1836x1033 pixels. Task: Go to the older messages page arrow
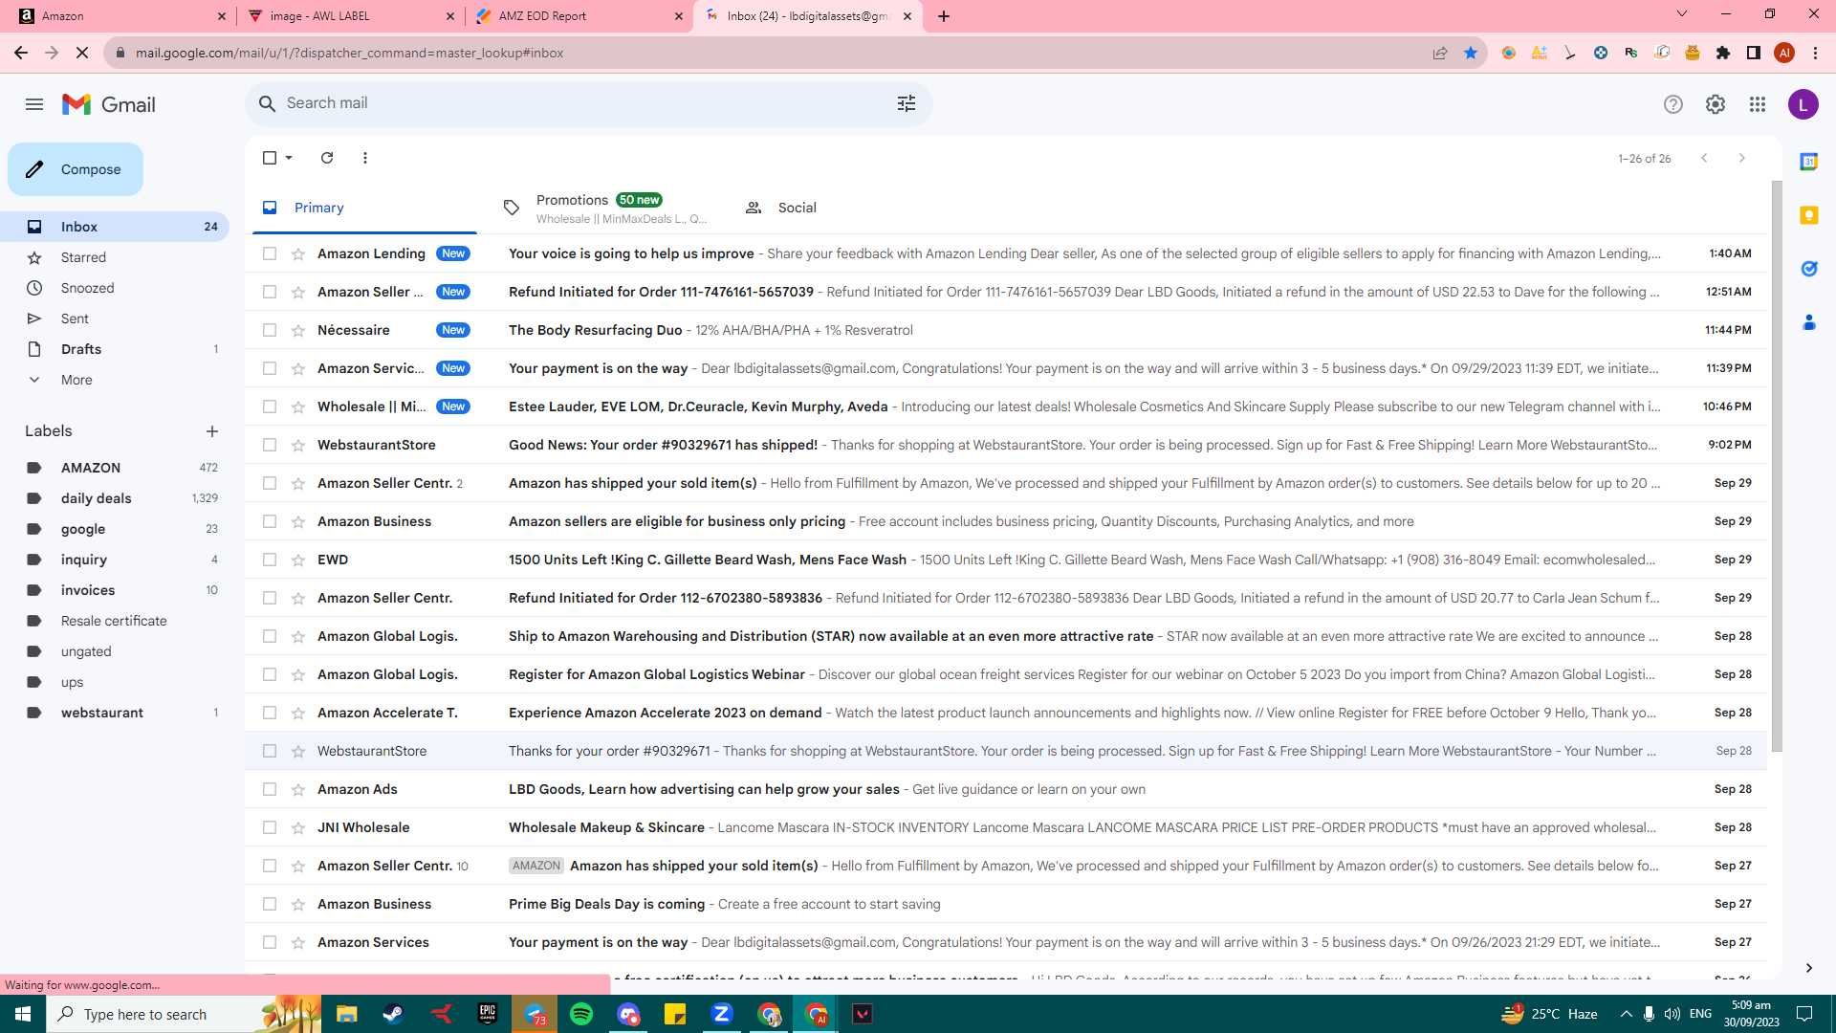click(x=1742, y=158)
